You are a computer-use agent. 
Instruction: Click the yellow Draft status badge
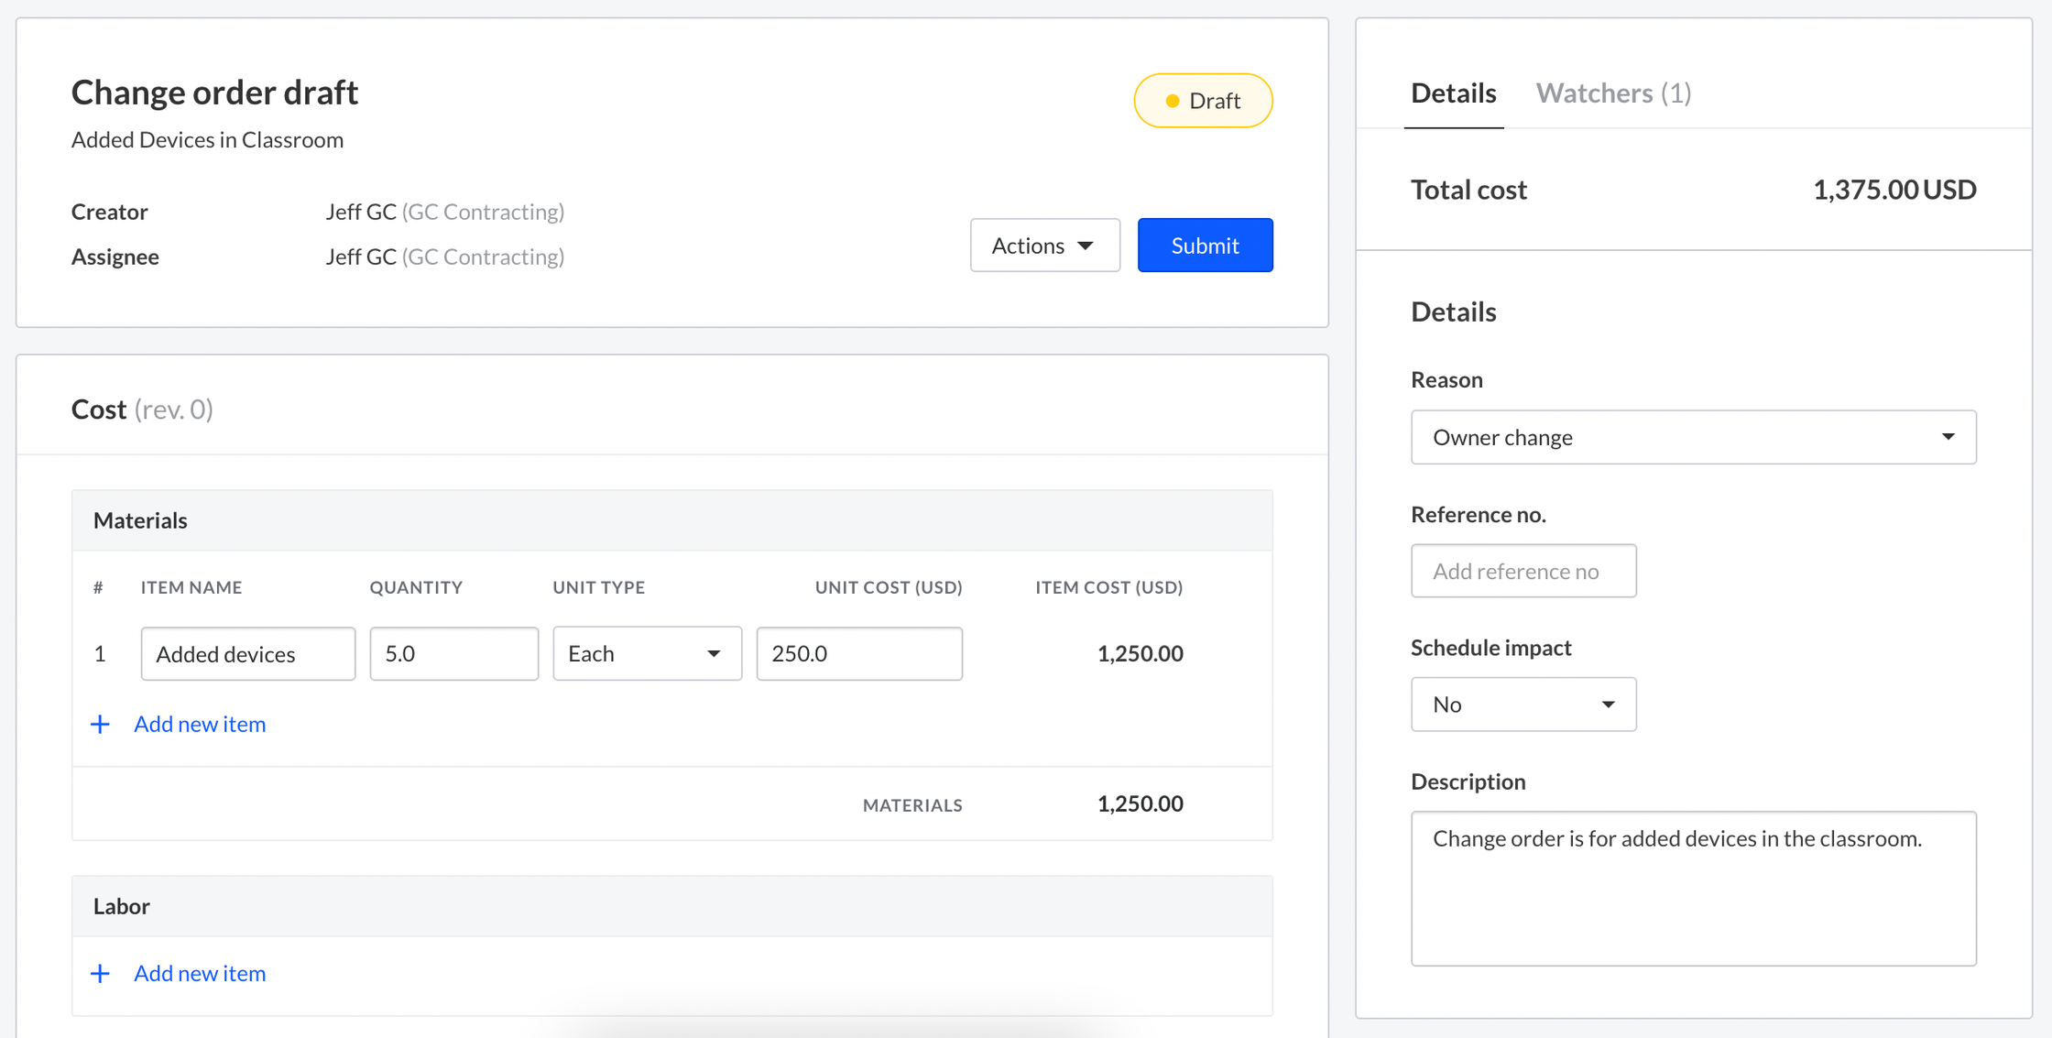pos(1203,101)
